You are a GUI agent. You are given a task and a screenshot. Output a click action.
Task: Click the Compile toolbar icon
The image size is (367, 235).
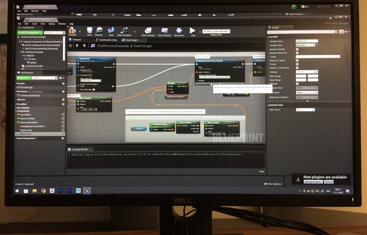point(72,31)
